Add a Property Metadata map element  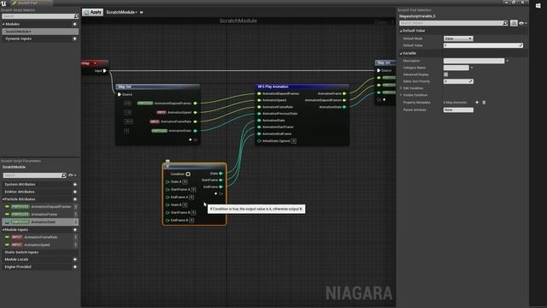(477, 103)
